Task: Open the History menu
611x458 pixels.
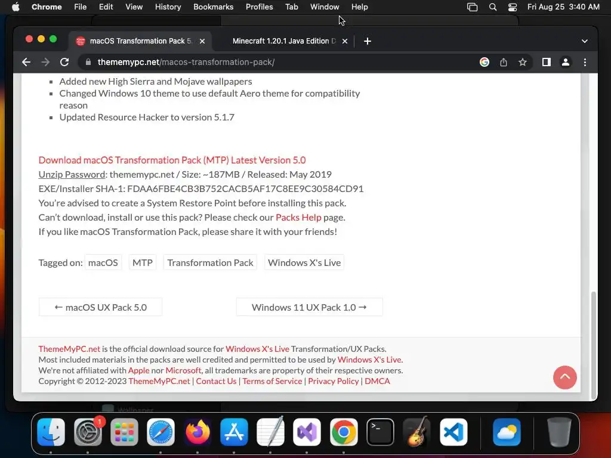Action: pos(168,7)
